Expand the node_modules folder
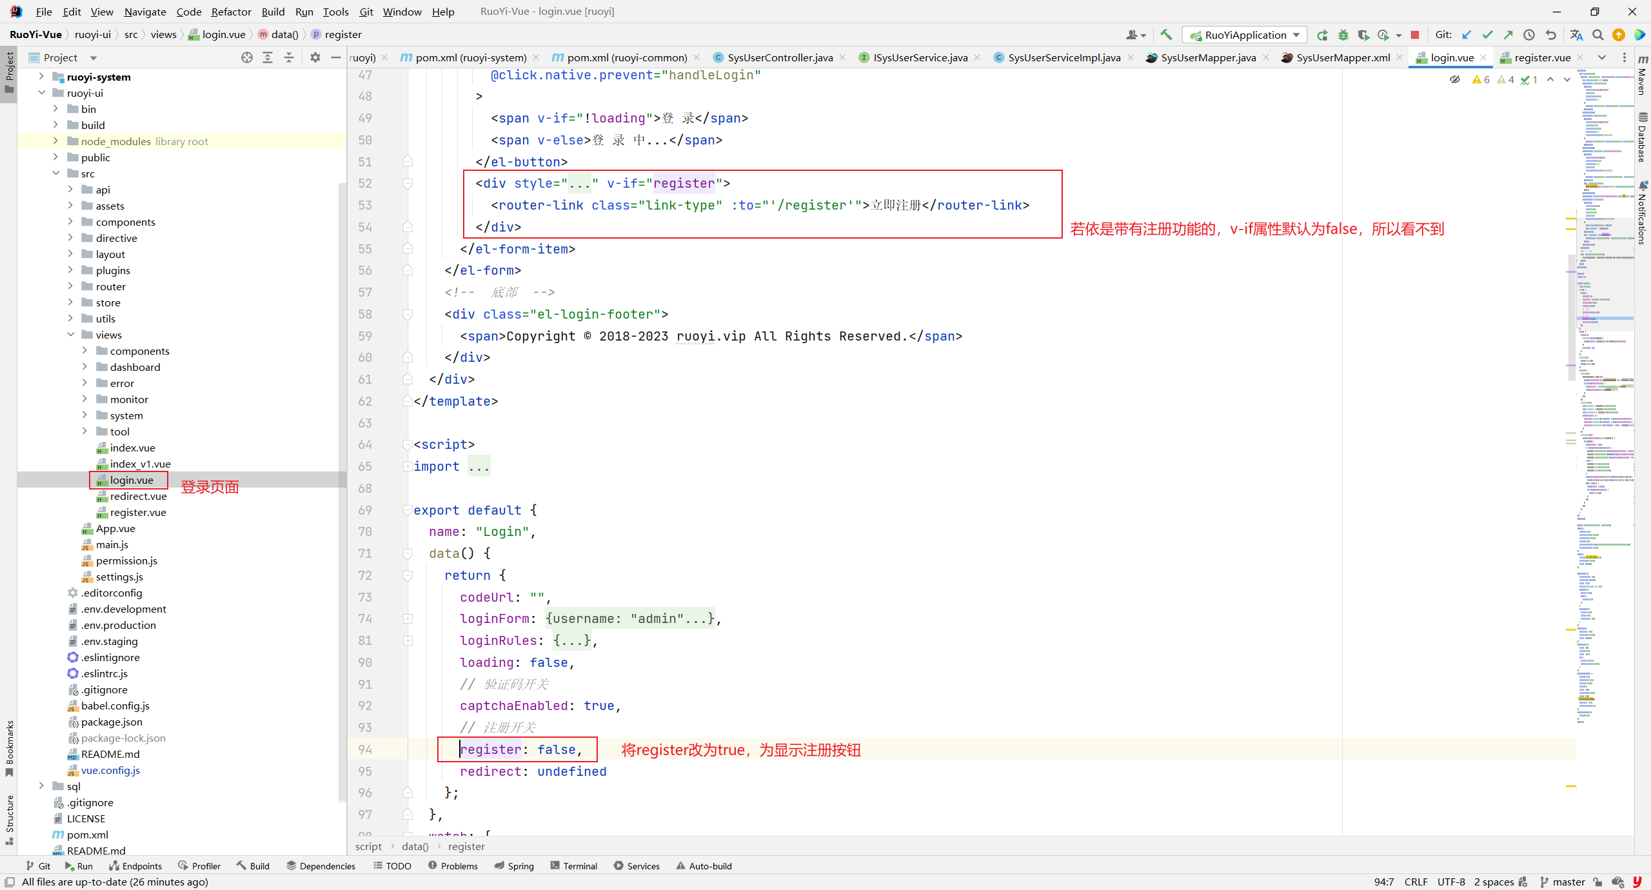 pos(55,141)
